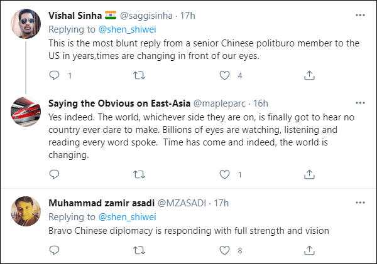Click Vishal Sinha's profile avatar
The image size is (377, 264).
point(26,24)
